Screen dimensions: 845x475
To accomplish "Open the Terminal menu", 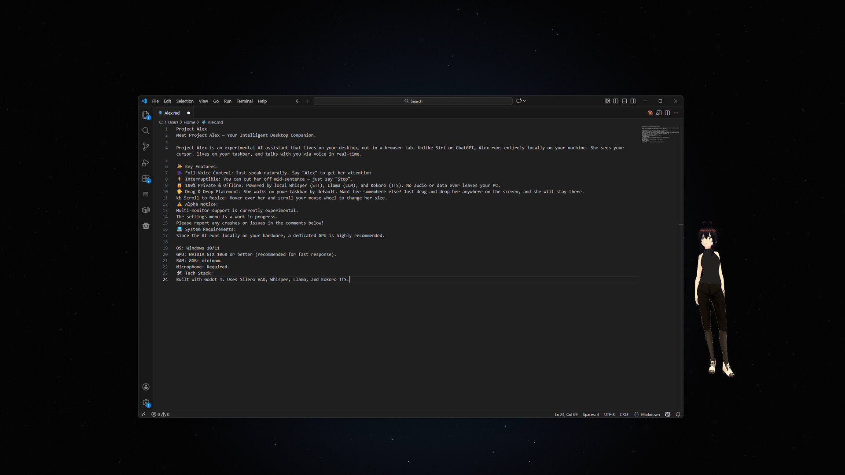I will (244, 101).
